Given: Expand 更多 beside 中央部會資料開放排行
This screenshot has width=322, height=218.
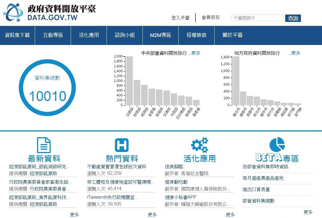Looking at the screenshot, I should click(x=195, y=53).
